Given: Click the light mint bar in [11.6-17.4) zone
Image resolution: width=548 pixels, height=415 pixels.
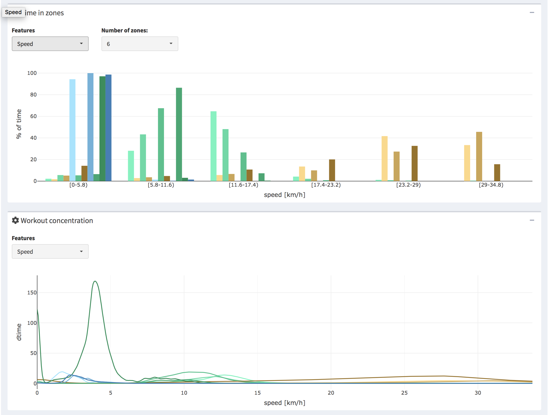Looking at the screenshot, I should 213,146.
